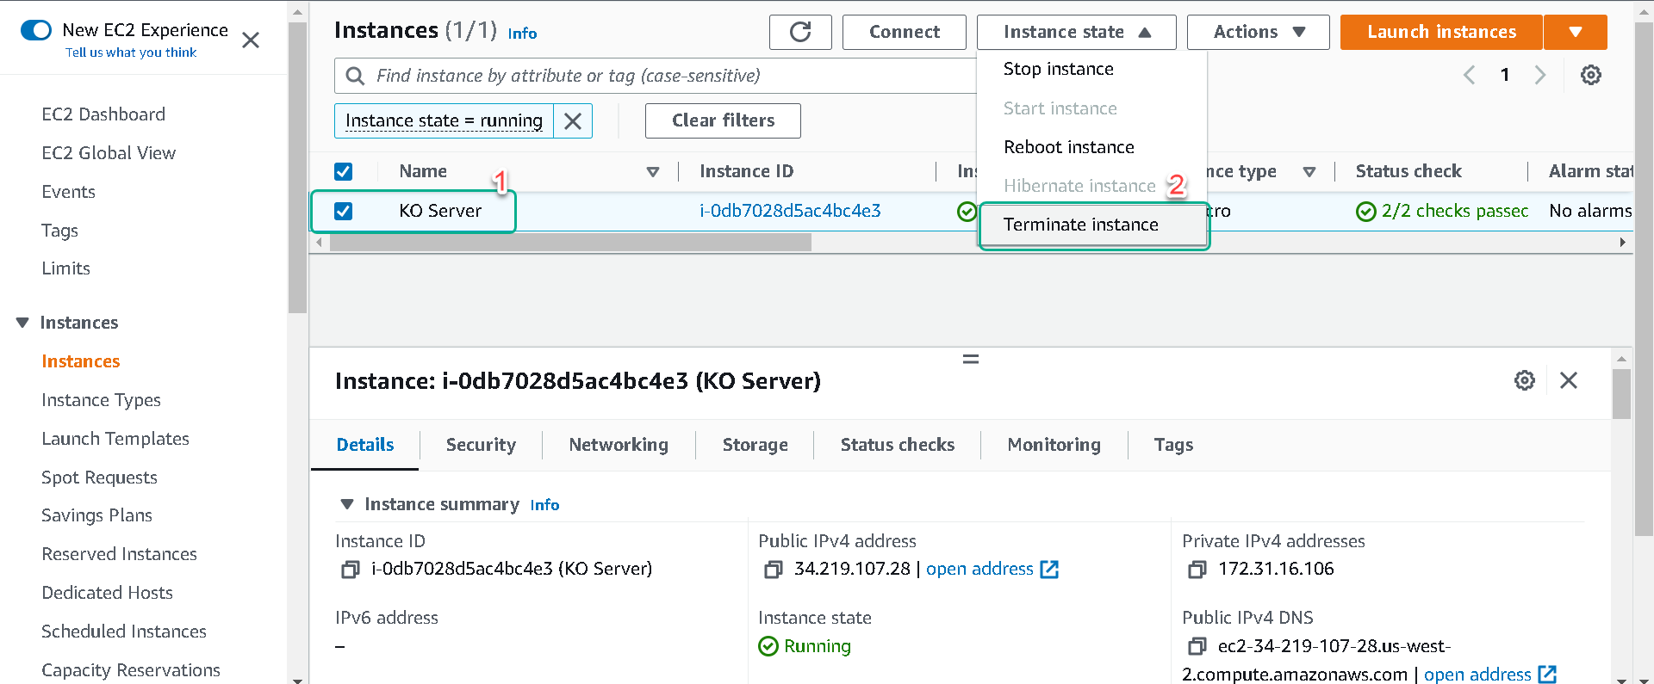Collapse the Instance summary section
Screen dimensions: 1654x684
[347, 504]
